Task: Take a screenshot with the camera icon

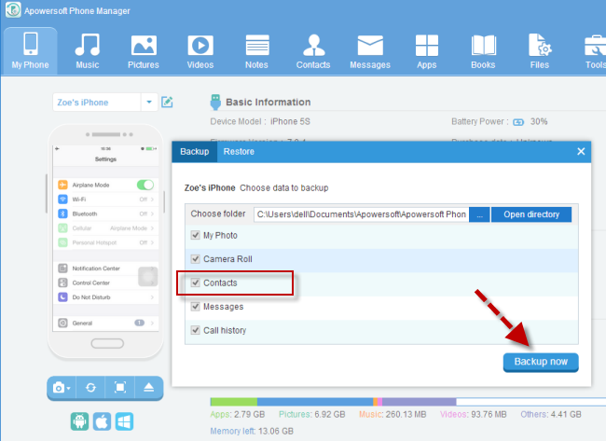Action: 62,387
